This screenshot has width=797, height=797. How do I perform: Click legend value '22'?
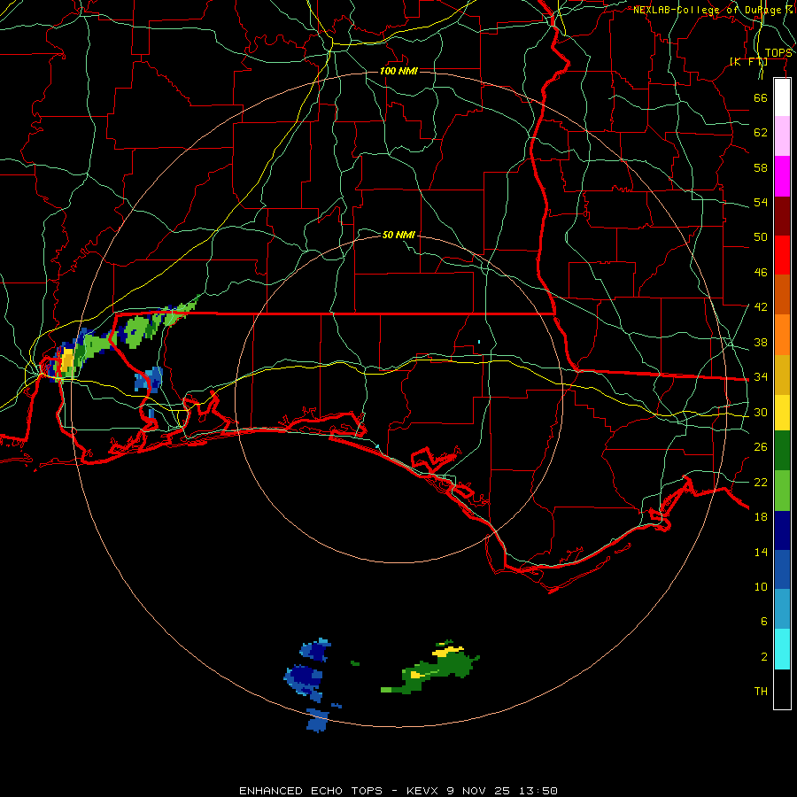[761, 482]
